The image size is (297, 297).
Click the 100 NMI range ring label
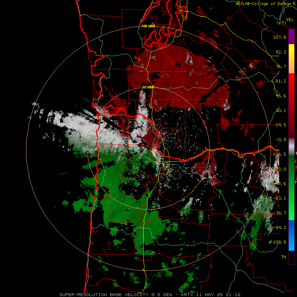coord(148,26)
